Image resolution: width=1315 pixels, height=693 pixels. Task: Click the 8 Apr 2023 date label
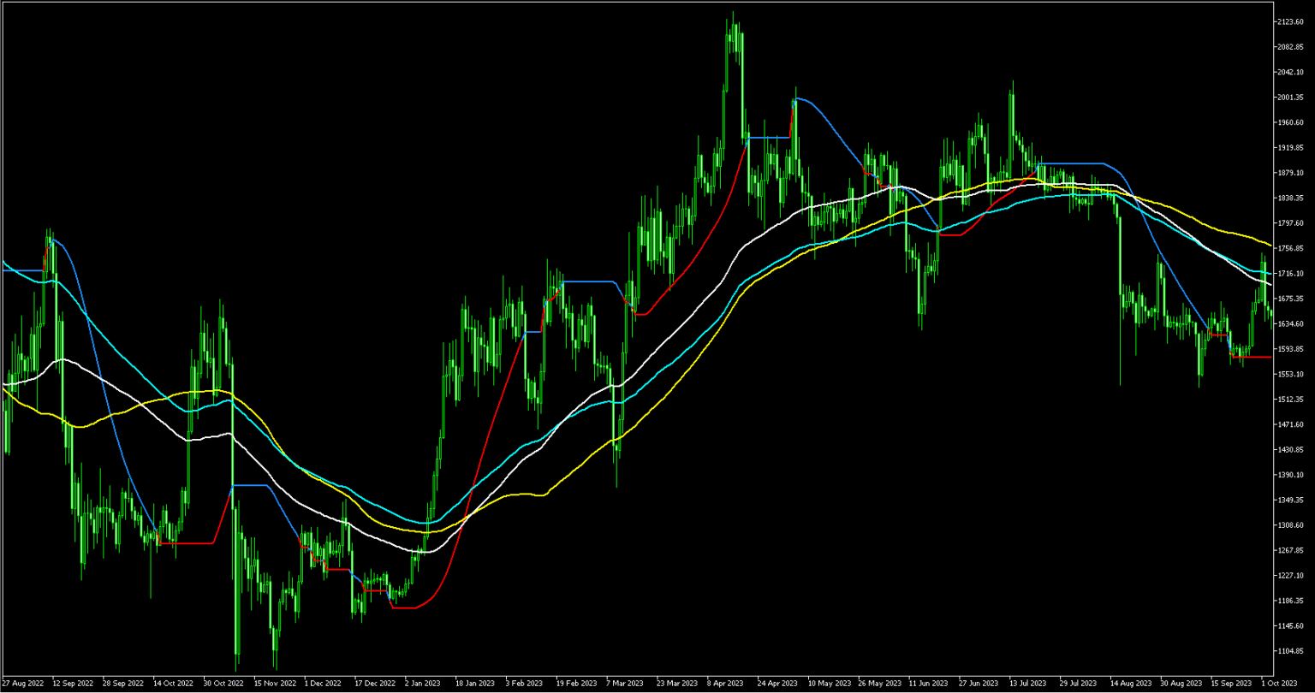click(725, 684)
